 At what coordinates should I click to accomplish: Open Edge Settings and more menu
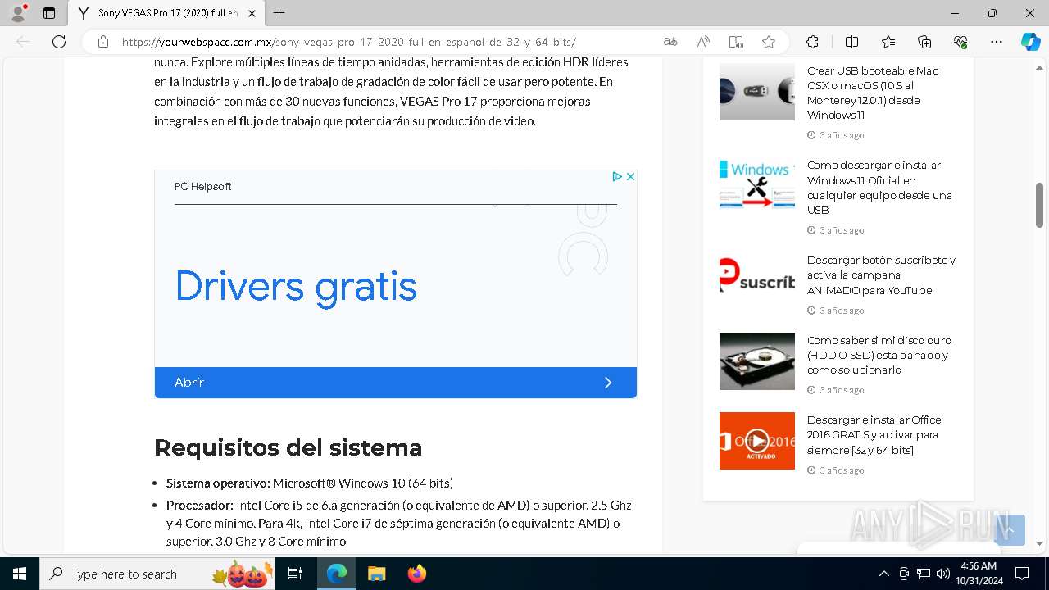[x=997, y=42]
